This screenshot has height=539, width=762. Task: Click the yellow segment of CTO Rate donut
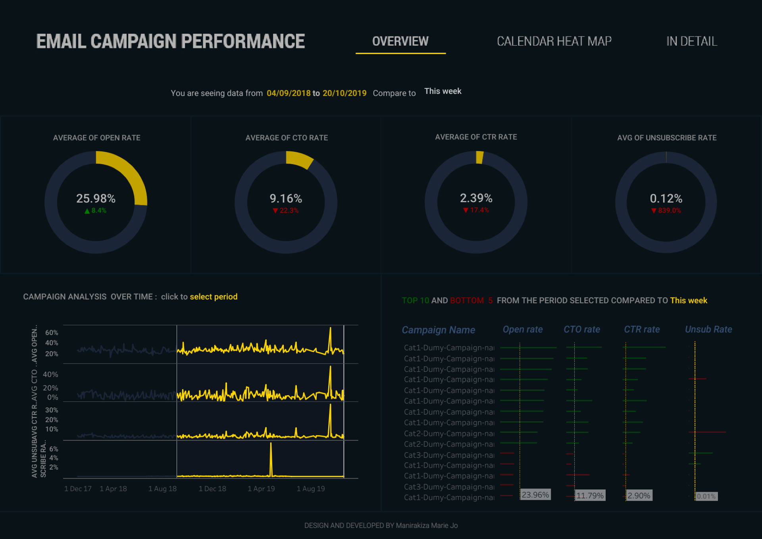pos(298,159)
